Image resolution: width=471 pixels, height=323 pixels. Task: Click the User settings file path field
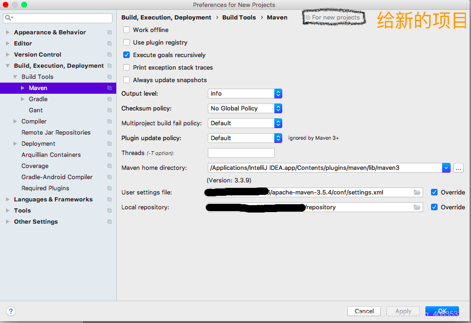point(315,192)
